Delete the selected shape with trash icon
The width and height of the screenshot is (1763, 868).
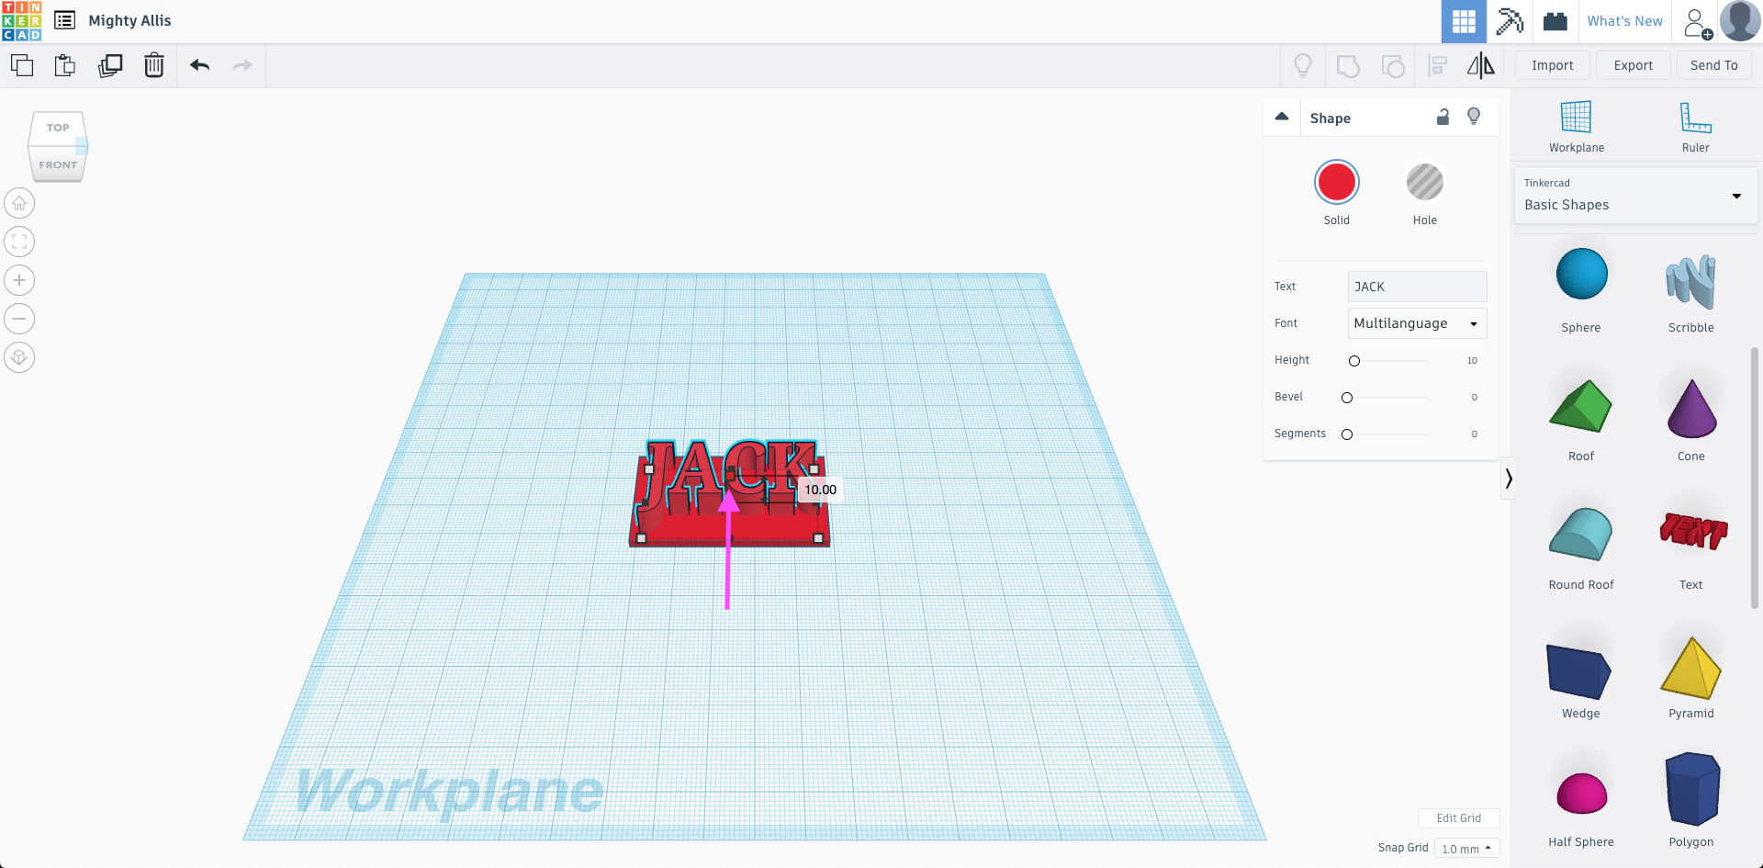tap(153, 65)
